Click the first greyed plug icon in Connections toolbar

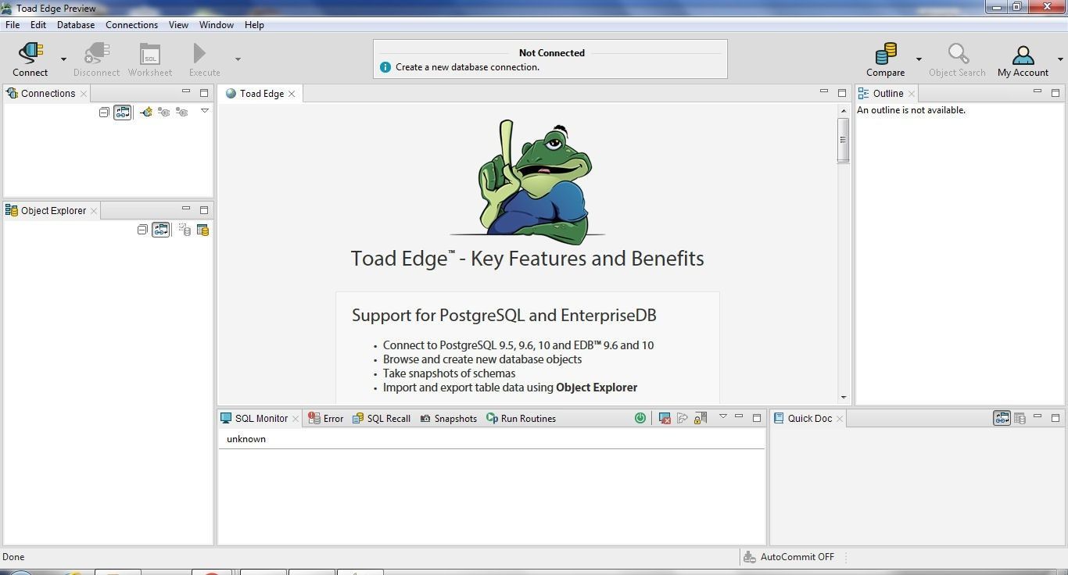163,112
